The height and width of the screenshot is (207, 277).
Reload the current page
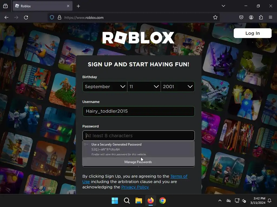pyautogui.click(x=26, y=18)
